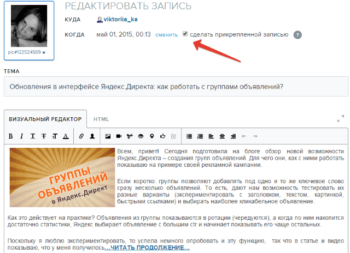Click the author's userpic photo
Image resolution: width=350 pixels, height=253 pixels.
click(29, 26)
